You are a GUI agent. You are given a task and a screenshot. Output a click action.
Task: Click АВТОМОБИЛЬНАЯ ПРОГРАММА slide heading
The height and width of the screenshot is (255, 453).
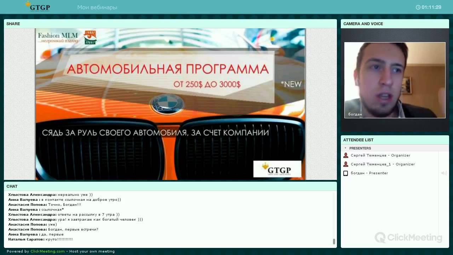point(167,69)
